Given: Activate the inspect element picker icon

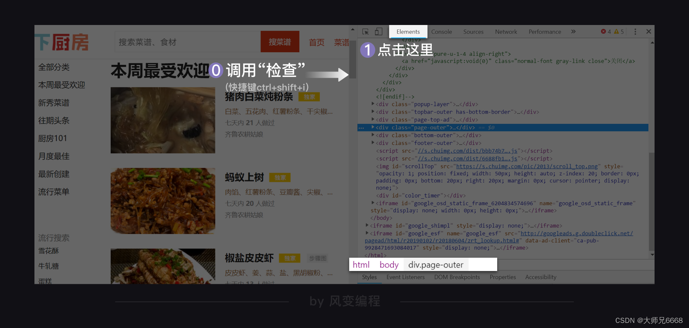Looking at the screenshot, I should point(366,32).
